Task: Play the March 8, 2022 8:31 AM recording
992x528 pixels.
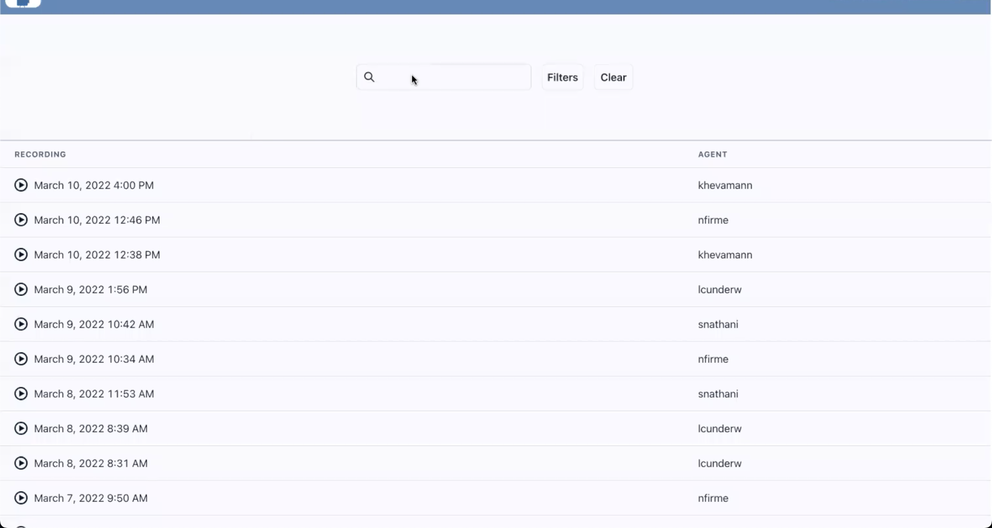Action: point(21,463)
